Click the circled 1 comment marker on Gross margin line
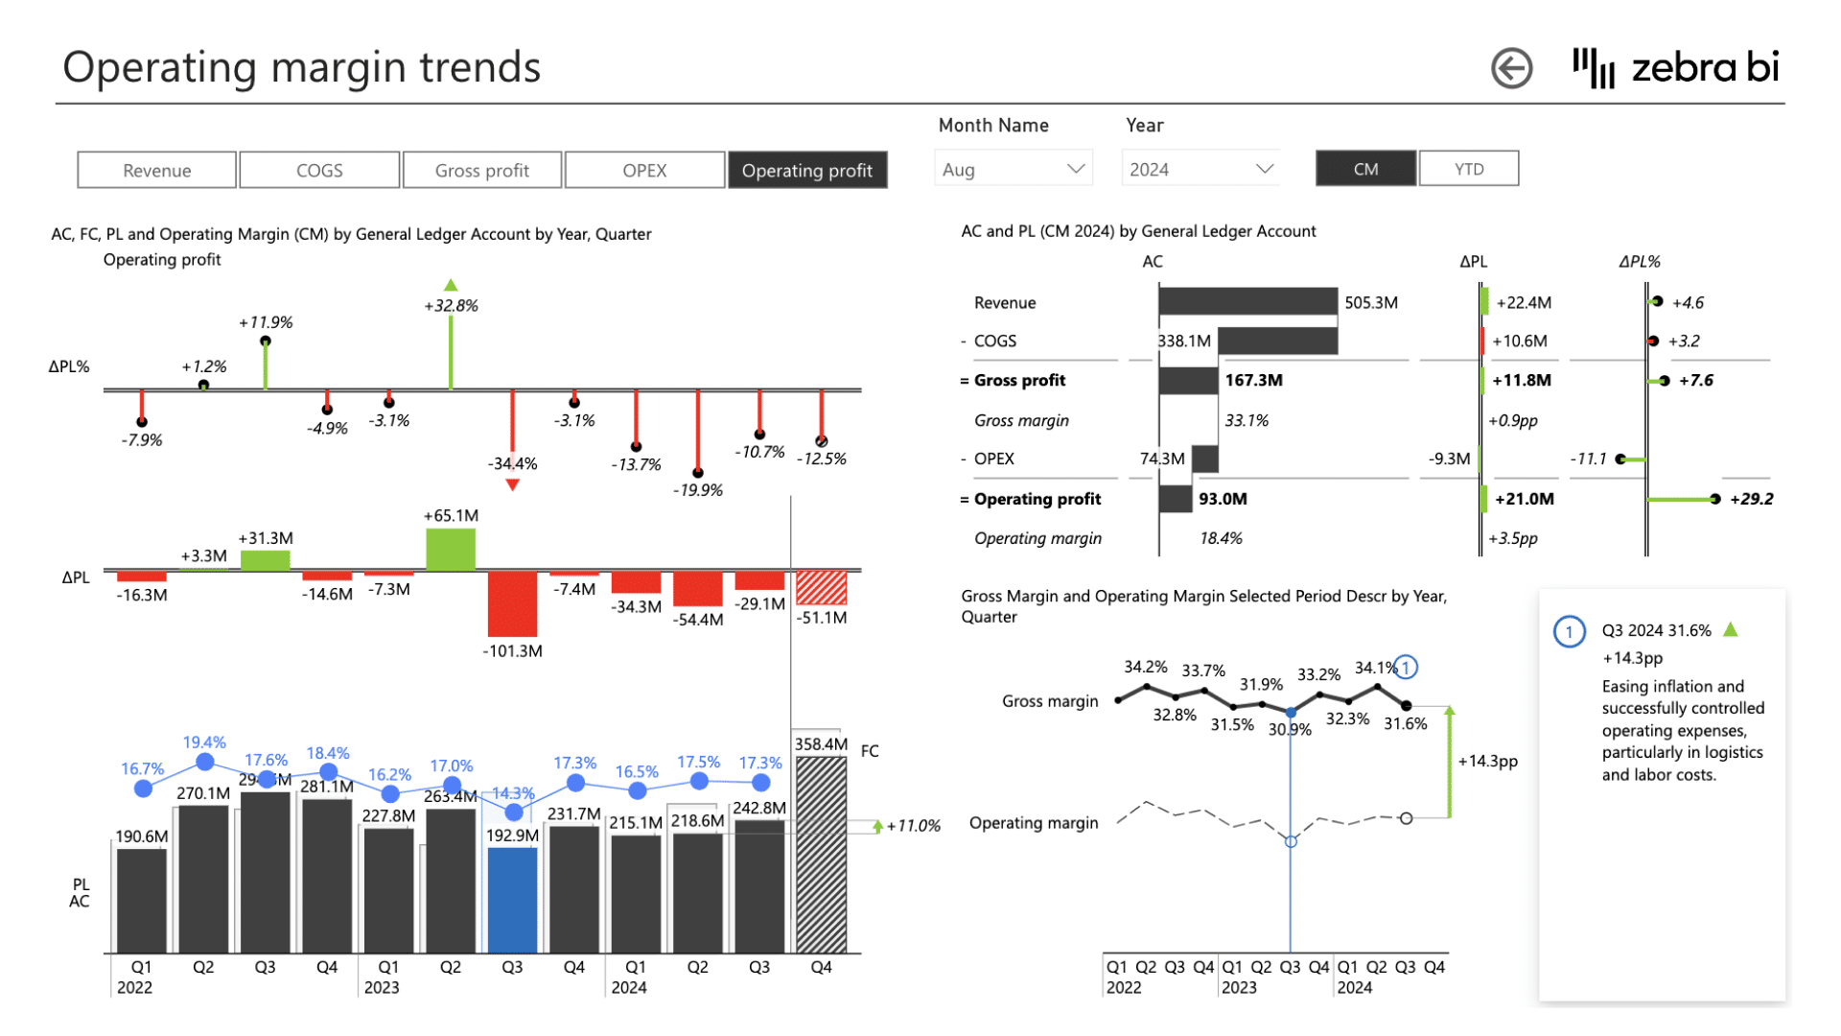 point(1406,667)
